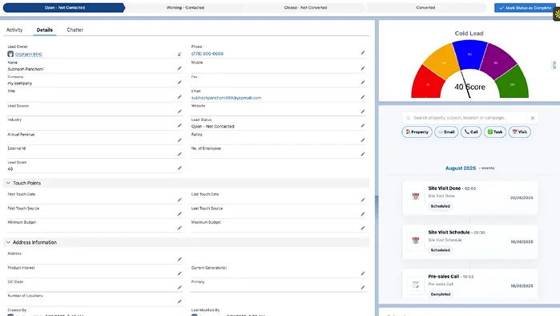Filter timeline by Property
The height and width of the screenshot is (316, 560).
[x=417, y=132]
